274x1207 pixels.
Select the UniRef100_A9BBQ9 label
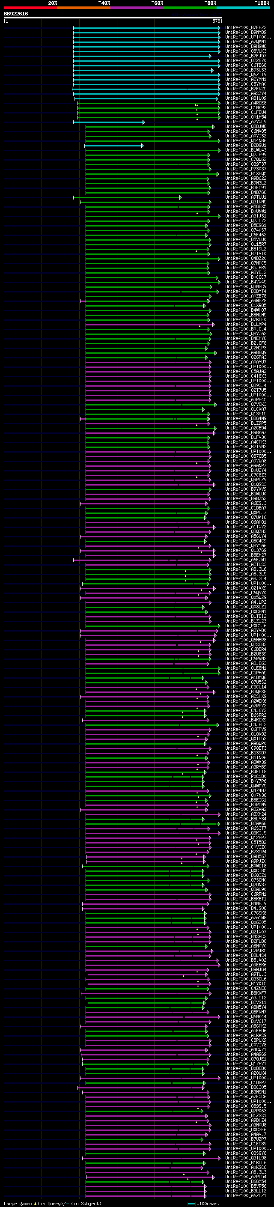tap(246, 353)
